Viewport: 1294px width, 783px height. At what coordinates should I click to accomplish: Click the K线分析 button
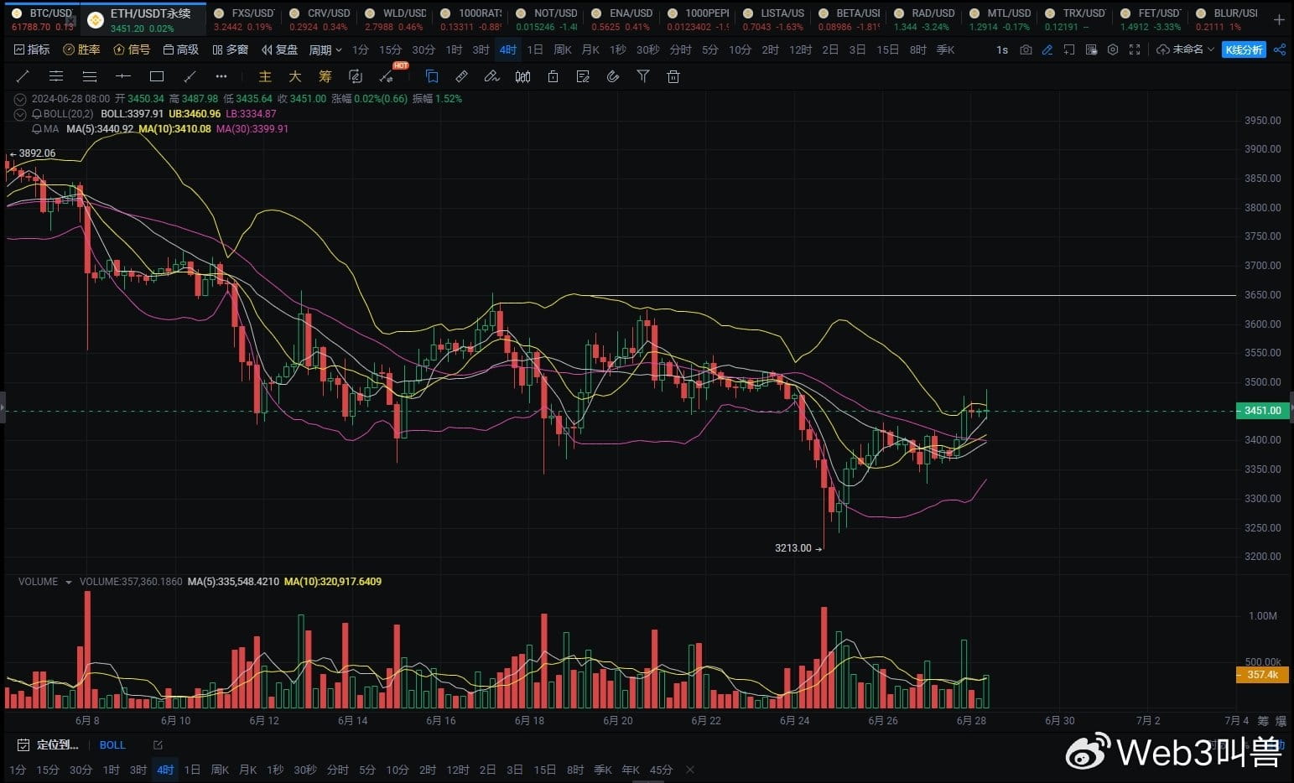(1244, 49)
